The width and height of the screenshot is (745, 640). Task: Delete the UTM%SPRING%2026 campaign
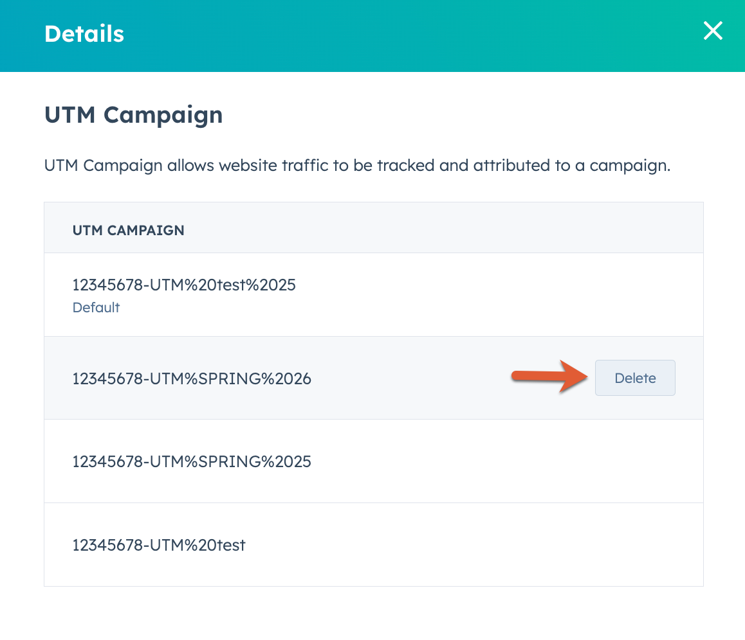[635, 378]
